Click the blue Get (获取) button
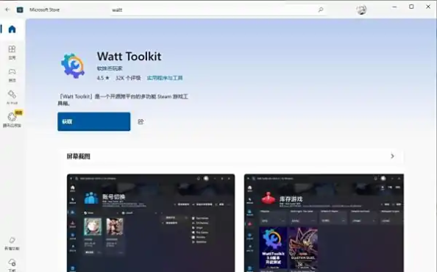 point(94,121)
